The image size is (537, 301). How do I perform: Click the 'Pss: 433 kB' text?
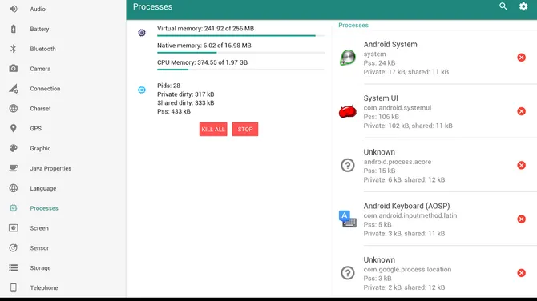coord(174,111)
